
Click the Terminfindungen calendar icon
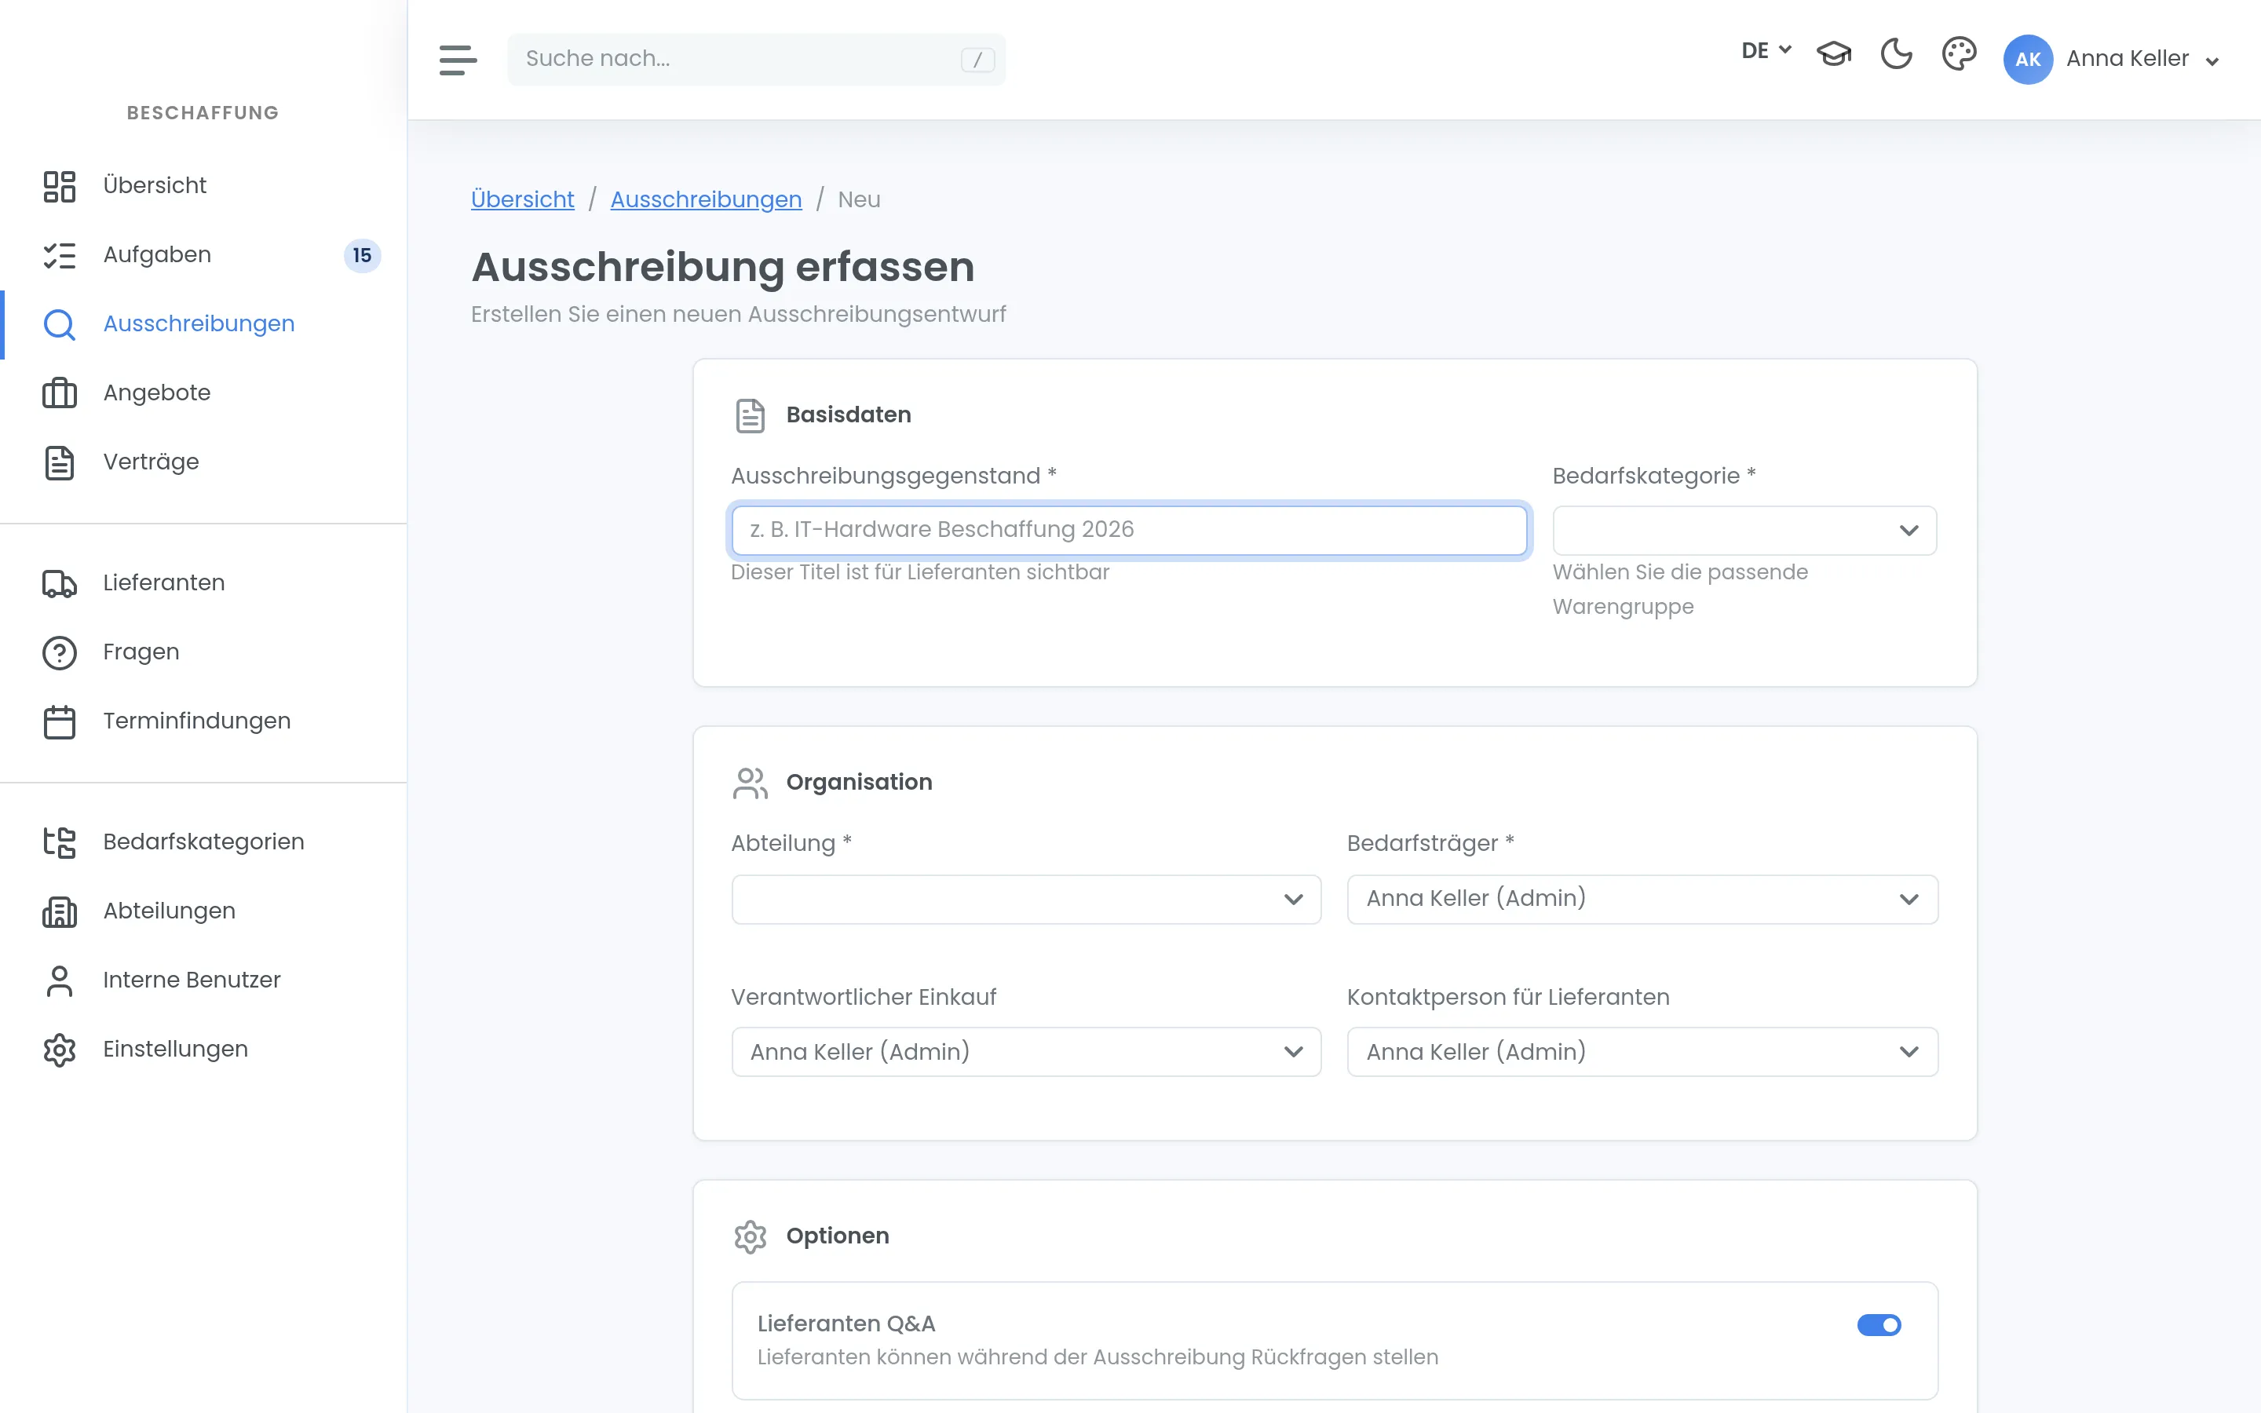pyautogui.click(x=60, y=721)
